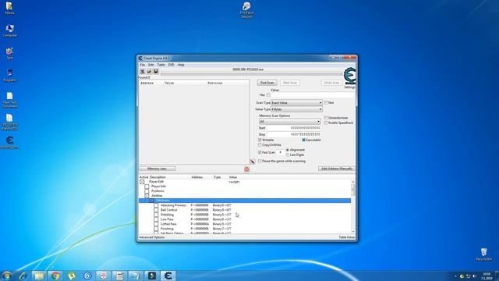The width and height of the screenshot is (499, 281).
Task: Open the Memory Scan Options dropdown
Action: 289,122
